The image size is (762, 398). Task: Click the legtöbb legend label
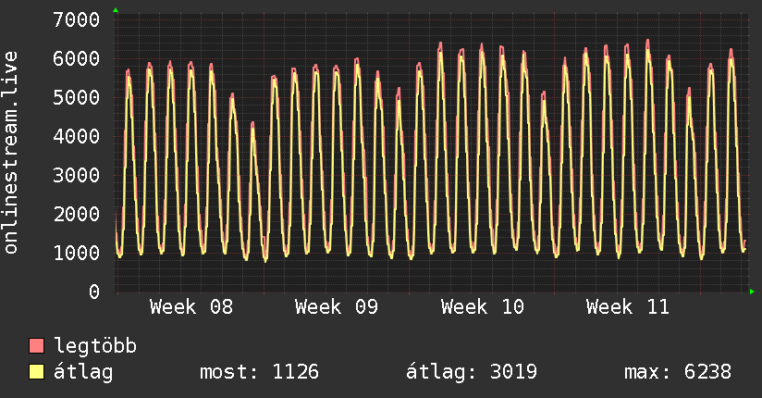[96, 347]
